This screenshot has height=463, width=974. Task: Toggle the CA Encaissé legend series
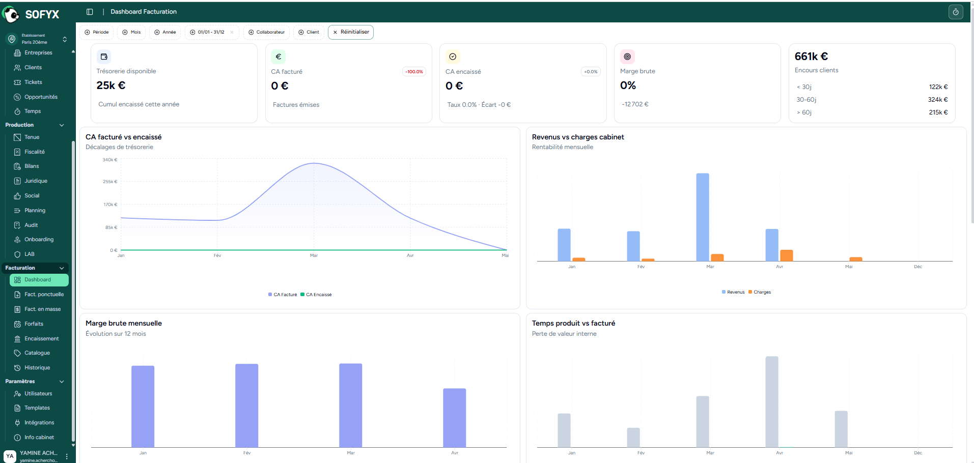(316, 295)
